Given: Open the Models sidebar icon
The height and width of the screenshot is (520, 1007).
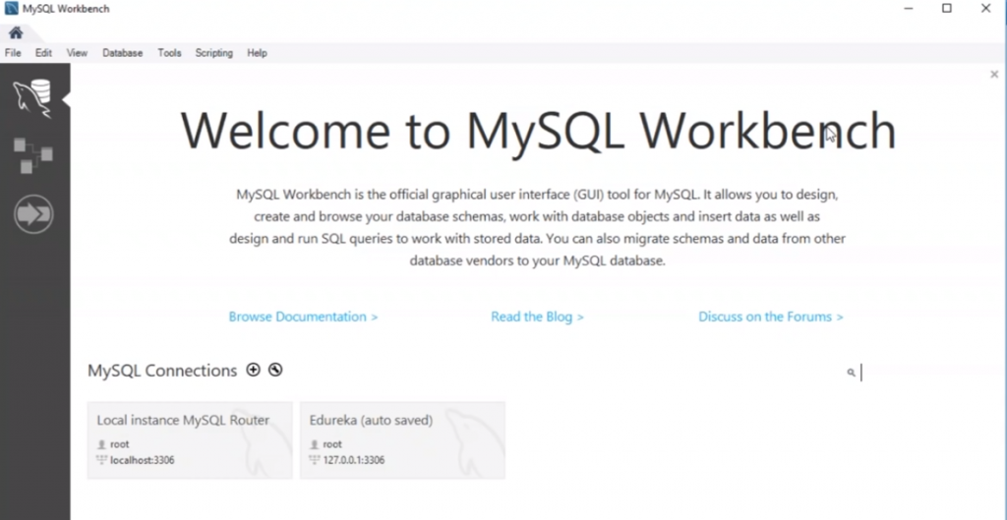Looking at the screenshot, I should point(33,156).
